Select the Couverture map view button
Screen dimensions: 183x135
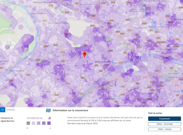coord(164,119)
